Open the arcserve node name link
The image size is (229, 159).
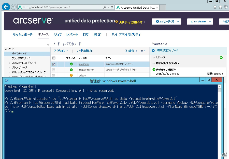tap(84, 64)
